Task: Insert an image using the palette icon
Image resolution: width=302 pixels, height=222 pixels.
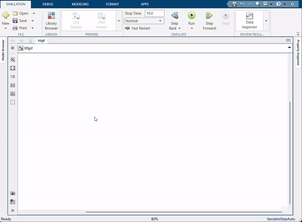Action: click(12, 93)
